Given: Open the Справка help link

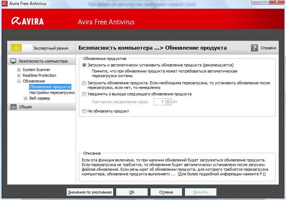Looking at the screenshot, I should [x=268, y=48].
